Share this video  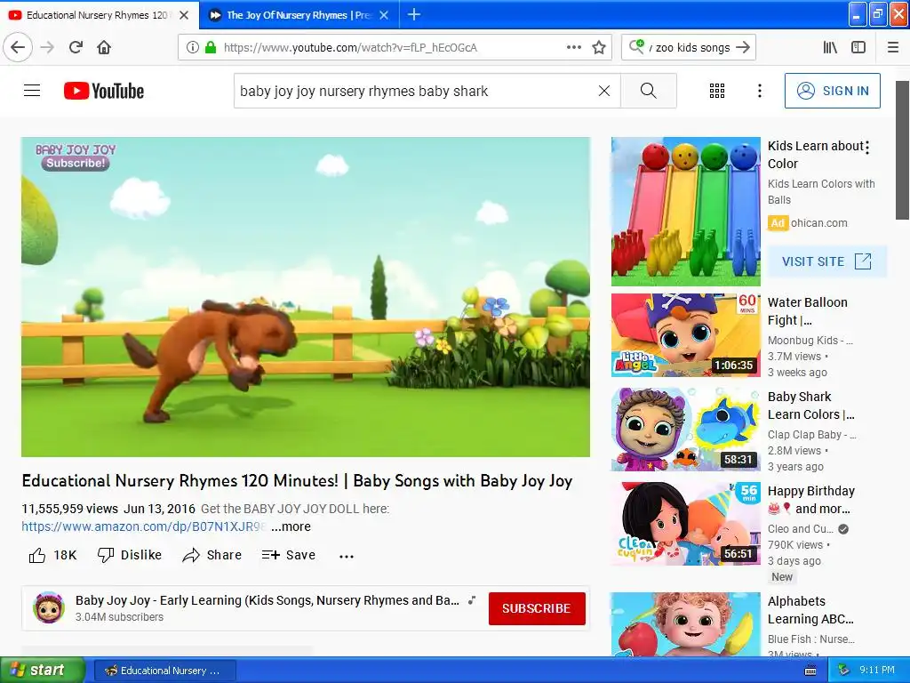[212, 555]
